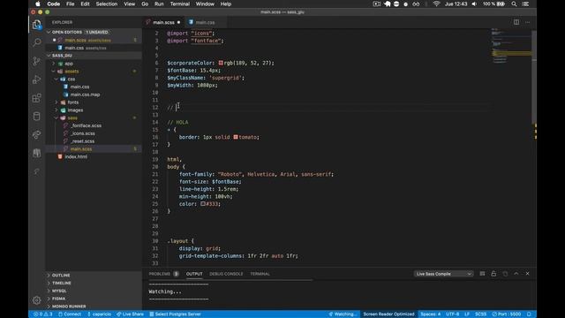
Task: Click the Connect button in status bar
Action: [70, 314]
